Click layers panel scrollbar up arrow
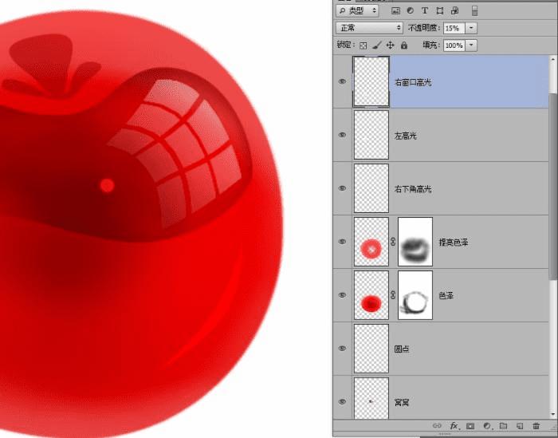The height and width of the screenshot is (438, 558). 553,60
